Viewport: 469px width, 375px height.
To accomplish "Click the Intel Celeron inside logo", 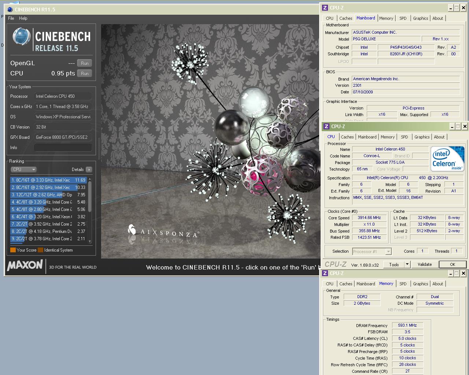I will tap(448, 159).
